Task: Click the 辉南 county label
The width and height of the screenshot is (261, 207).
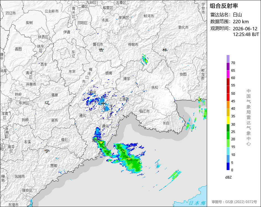Action: pos(109,73)
